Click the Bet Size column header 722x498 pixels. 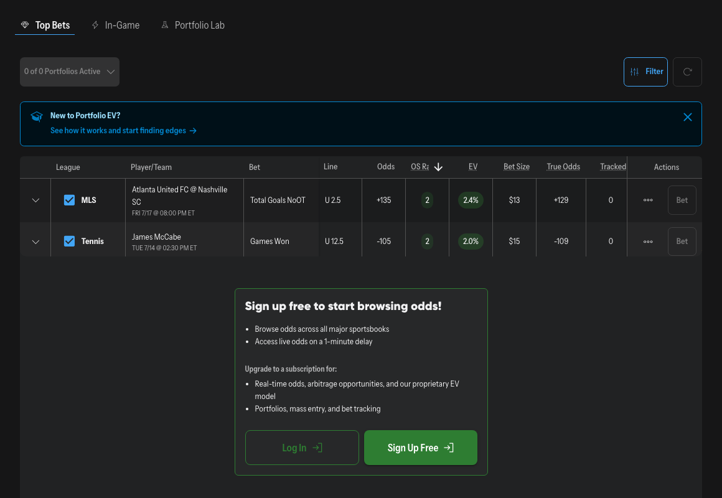point(517,167)
